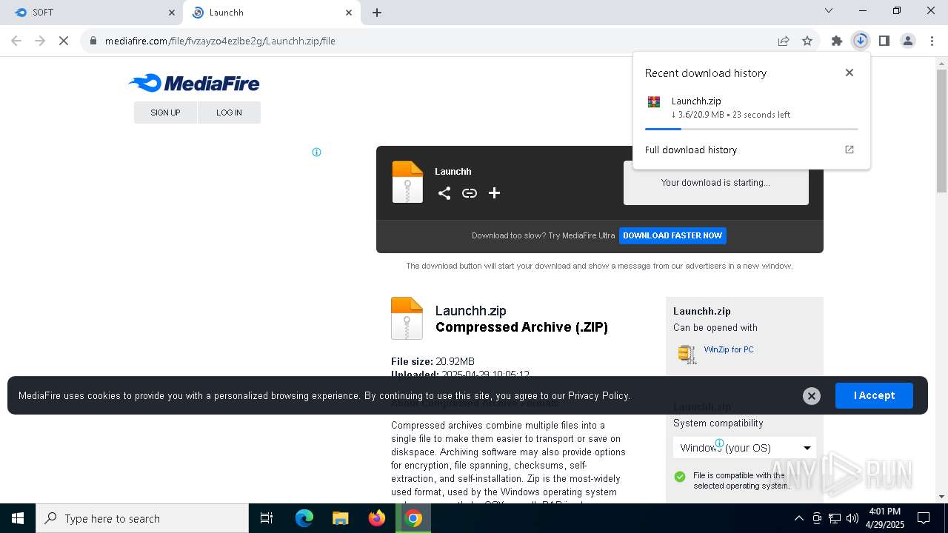Click the Launchh.zip archive icon in details
The image size is (948, 533).
coord(407,318)
